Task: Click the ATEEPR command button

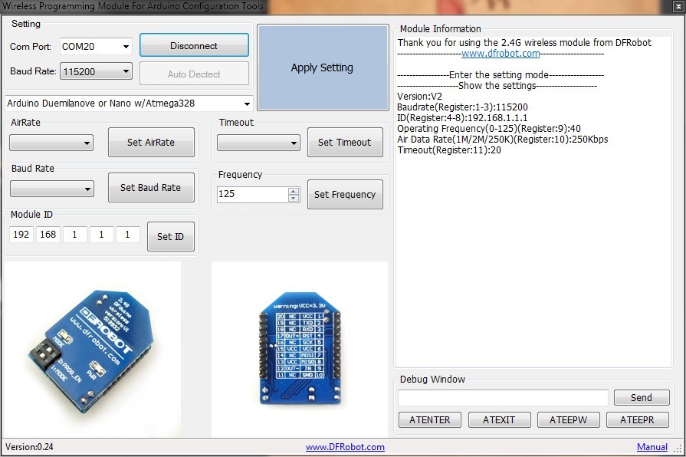Action: point(638,419)
